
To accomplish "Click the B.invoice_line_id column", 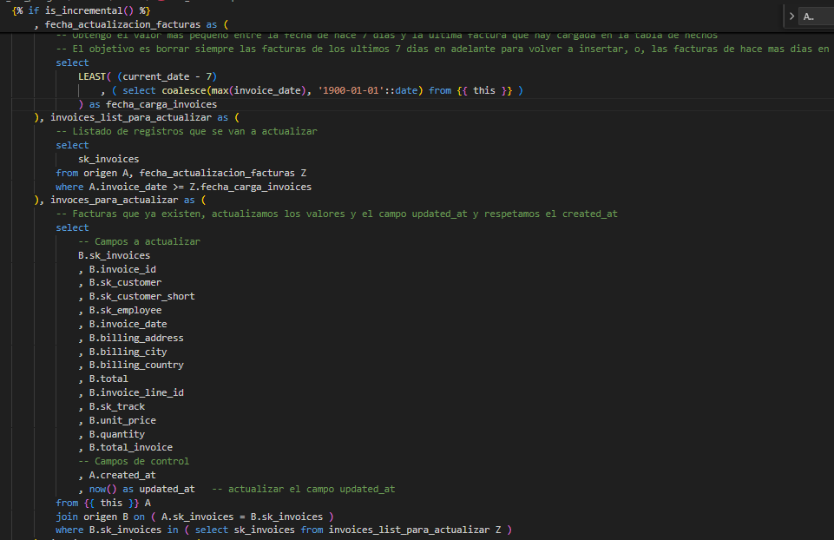I will point(136,392).
